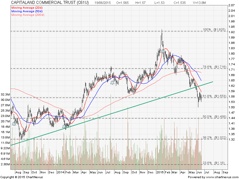This screenshot has width=239, height=179.
Task: Click the date 19/06/2015 in header
Action: pos(102,3)
